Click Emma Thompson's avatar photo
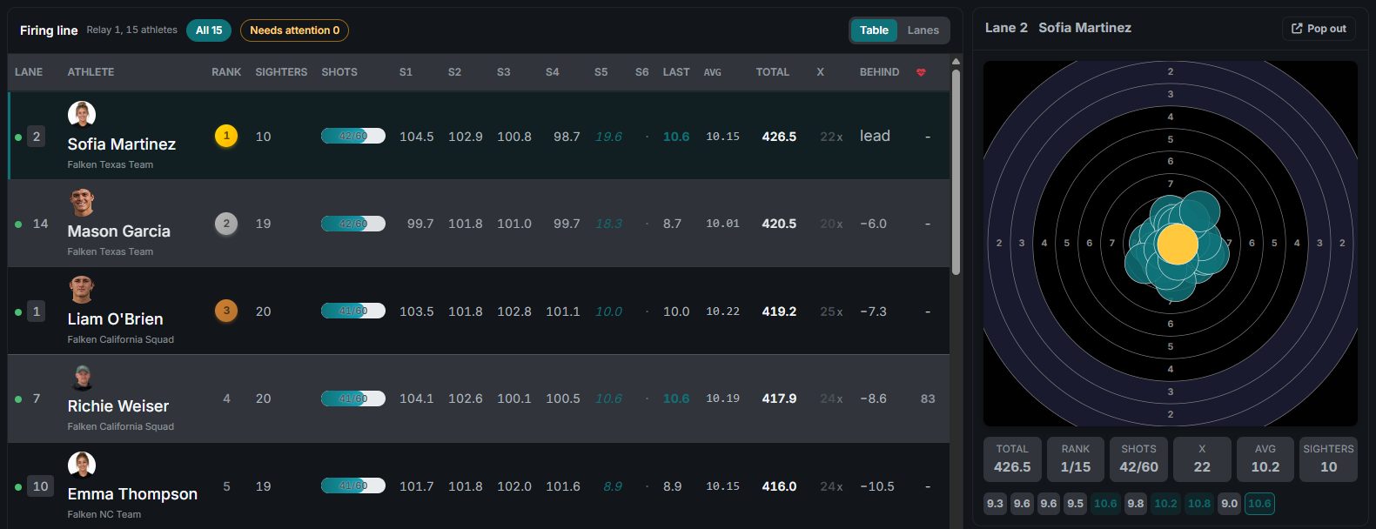The height and width of the screenshot is (529, 1376). coord(82,465)
